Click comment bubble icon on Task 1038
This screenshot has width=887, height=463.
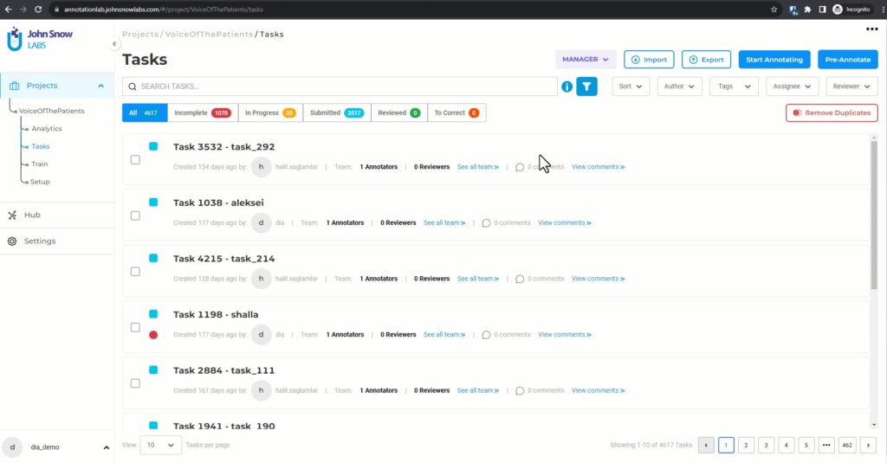487,223
